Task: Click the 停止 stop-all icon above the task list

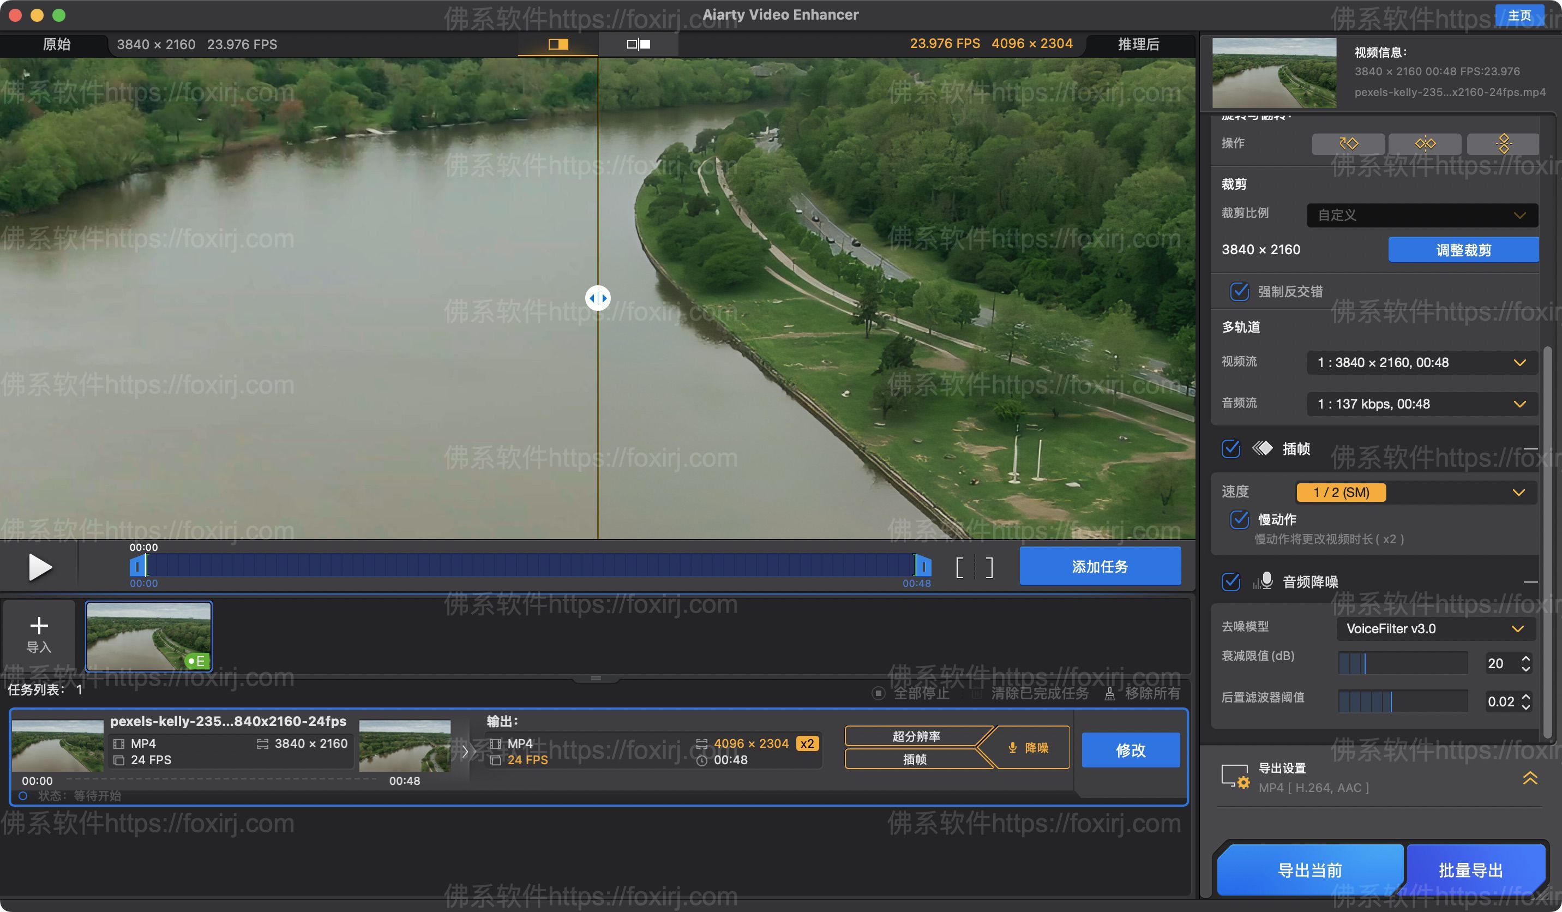Action: tap(879, 693)
